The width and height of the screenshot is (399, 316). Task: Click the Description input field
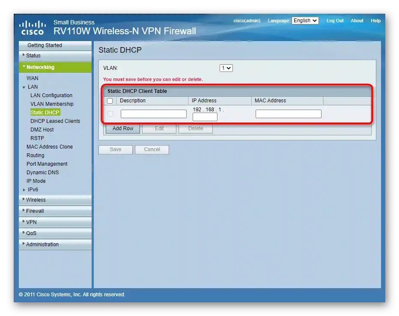click(x=153, y=114)
